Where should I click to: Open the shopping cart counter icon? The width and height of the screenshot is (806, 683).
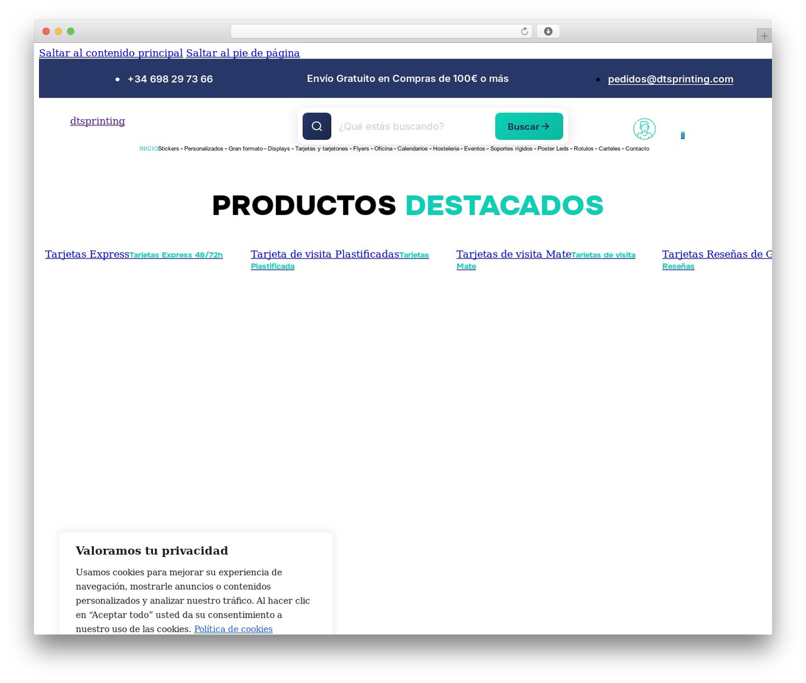point(683,135)
